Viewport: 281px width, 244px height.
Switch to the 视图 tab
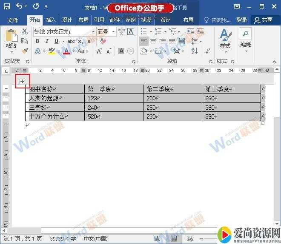pos(146,20)
